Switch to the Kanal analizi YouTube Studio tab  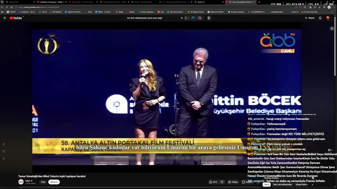point(83,2)
